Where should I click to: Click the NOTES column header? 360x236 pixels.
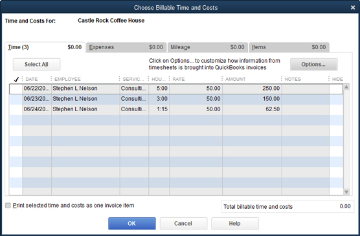(293, 80)
